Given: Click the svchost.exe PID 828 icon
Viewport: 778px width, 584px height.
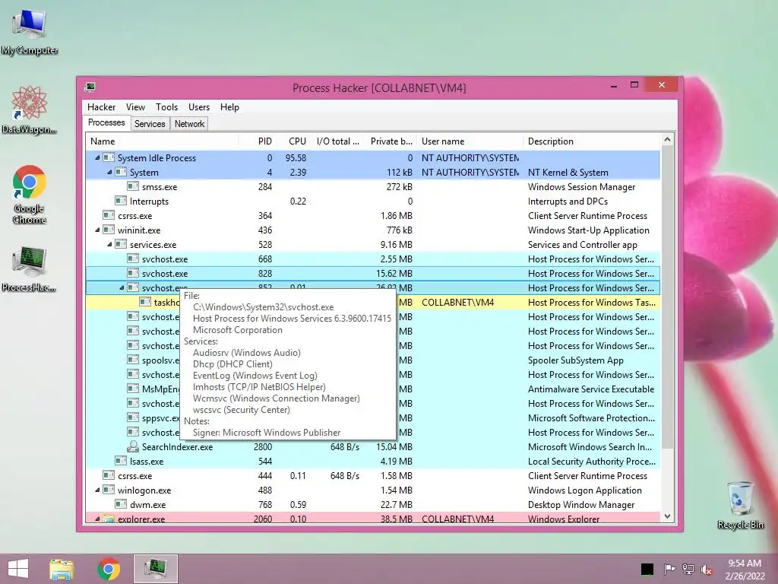Looking at the screenshot, I should click(x=133, y=273).
